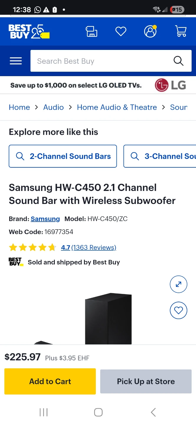Explore 2-Channel Sound Bars
The width and height of the screenshot is (196, 425).
[63, 156]
